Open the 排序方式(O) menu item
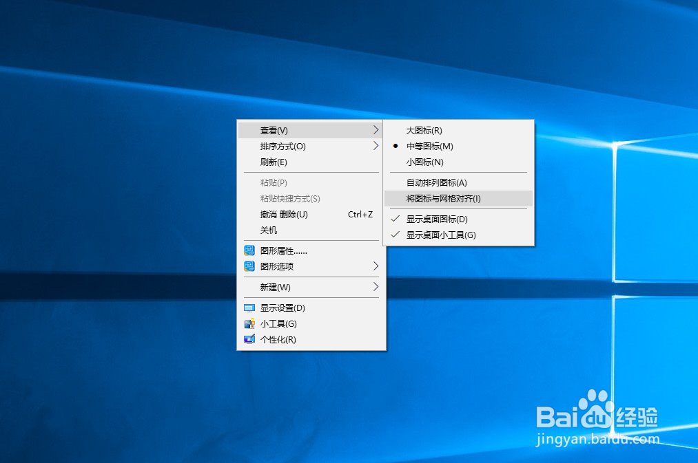This screenshot has width=698, height=463. pos(310,146)
